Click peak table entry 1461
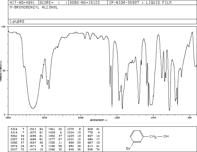The height and width of the screenshot is (152, 197). [x=52, y=129]
